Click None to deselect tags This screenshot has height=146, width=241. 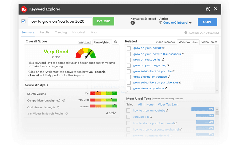[150, 104]
